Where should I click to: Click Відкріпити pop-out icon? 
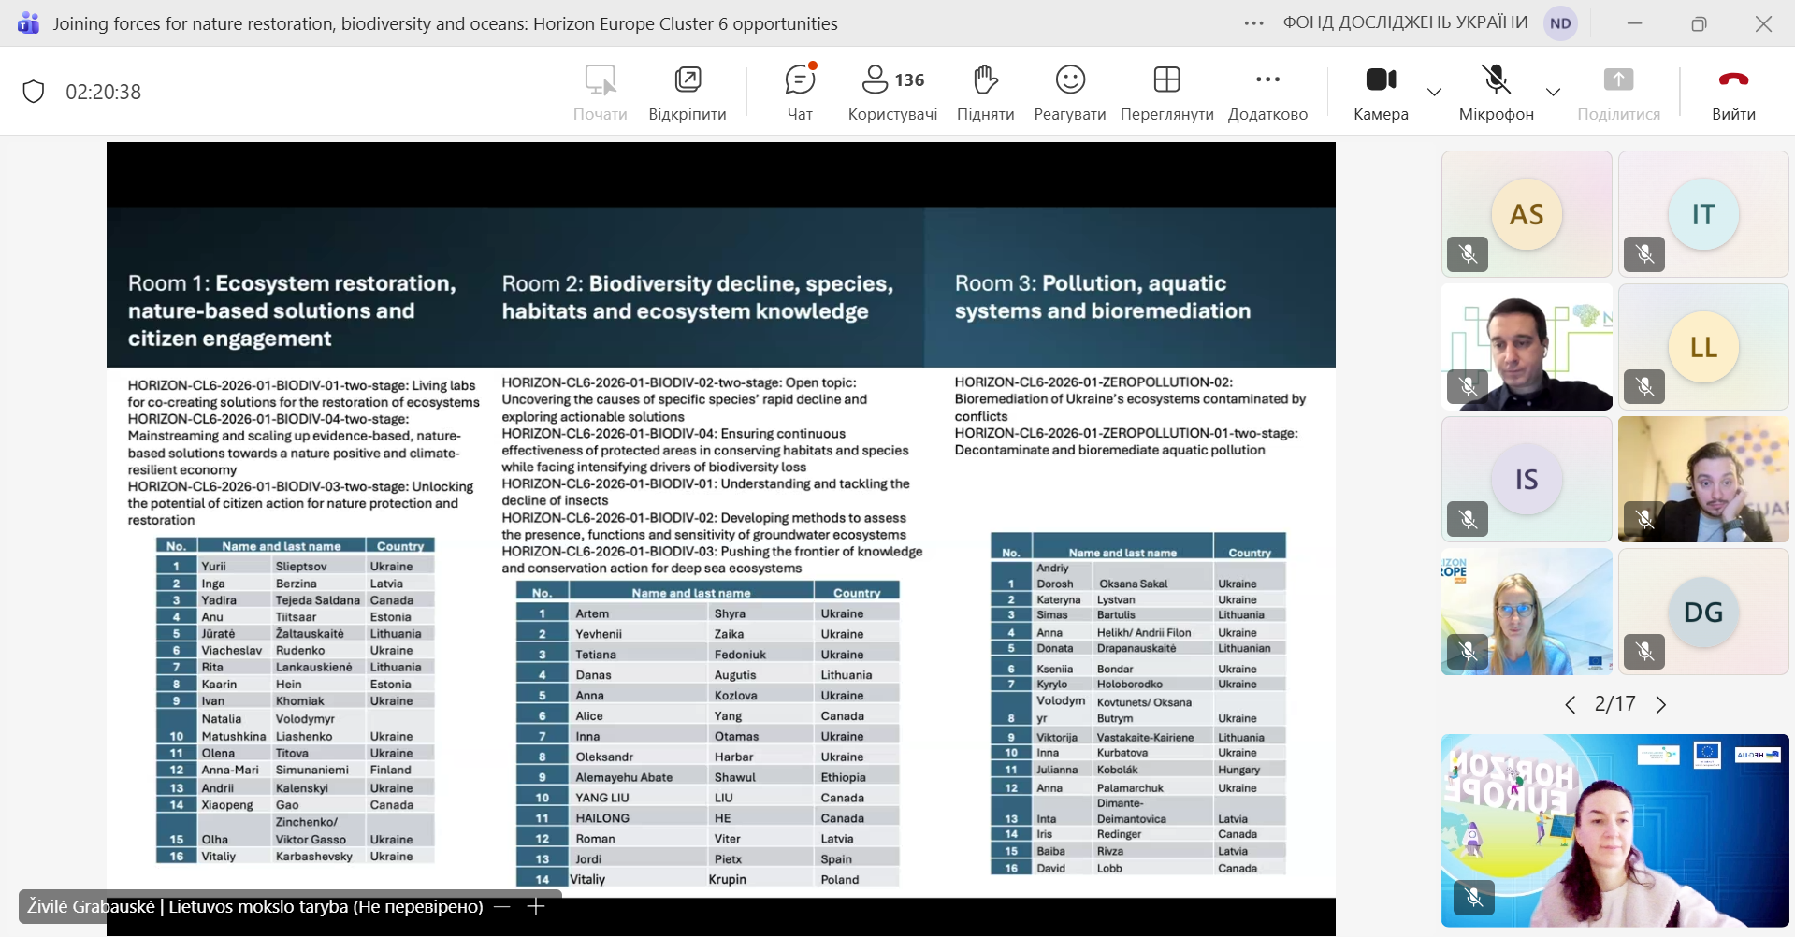click(688, 92)
